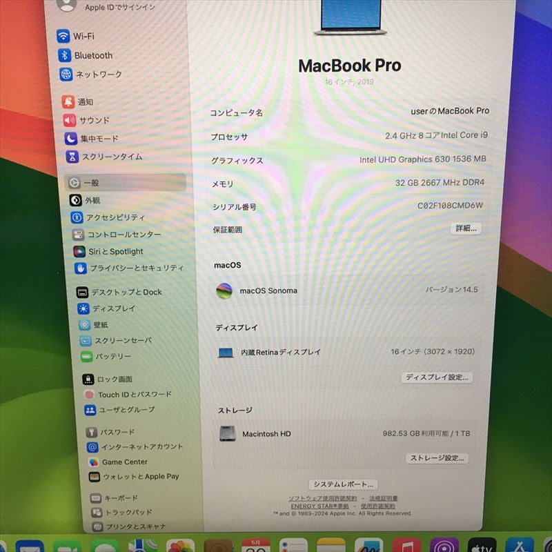Click the macOS Sonoma logo icon

click(x=224, y=291)
